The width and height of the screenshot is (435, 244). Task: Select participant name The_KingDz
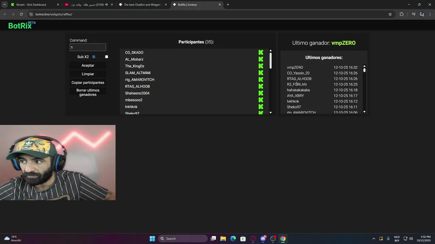pyautogui.click(x=135, y=66)
